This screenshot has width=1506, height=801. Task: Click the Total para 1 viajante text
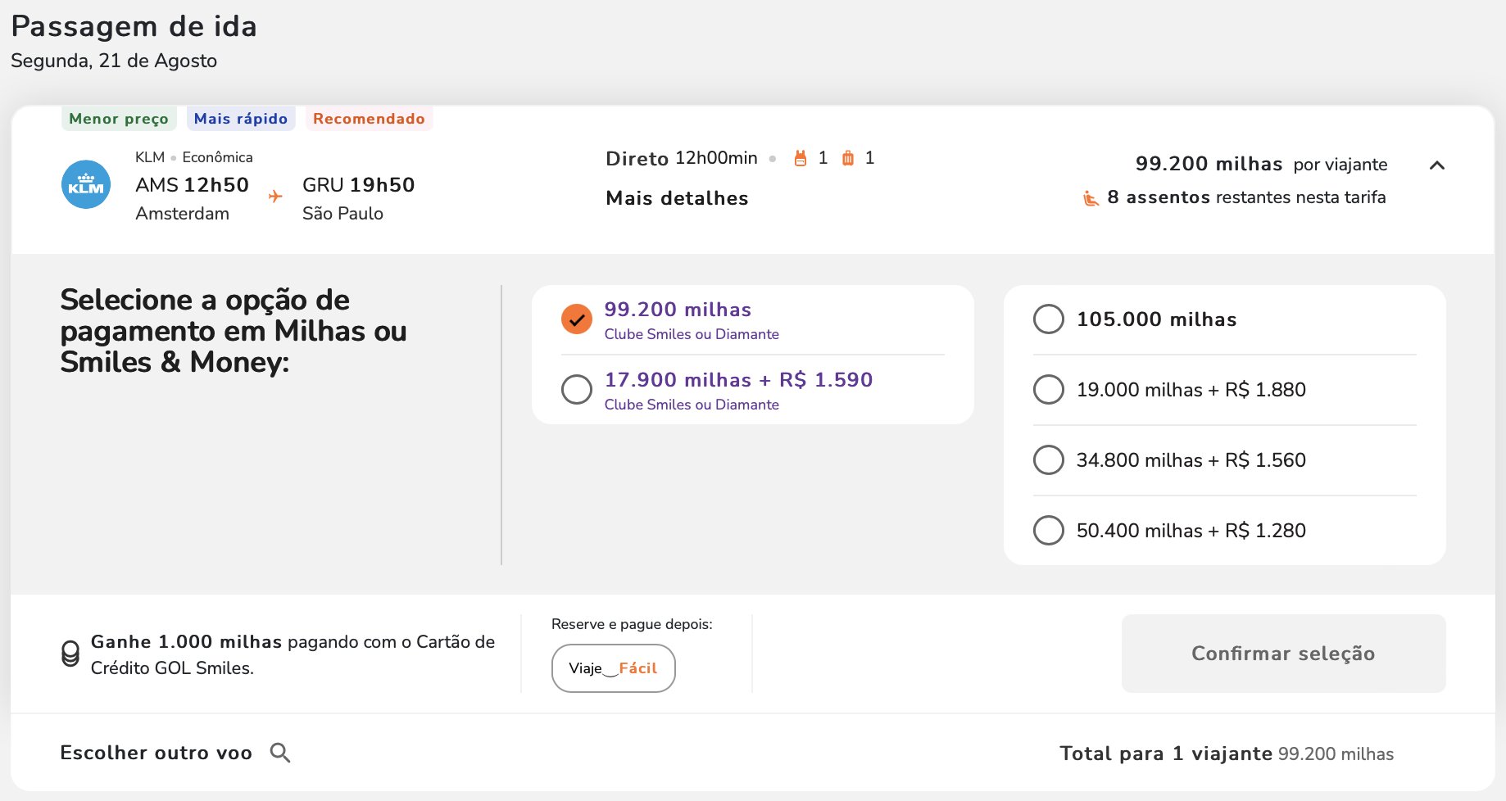(1166, 753)
